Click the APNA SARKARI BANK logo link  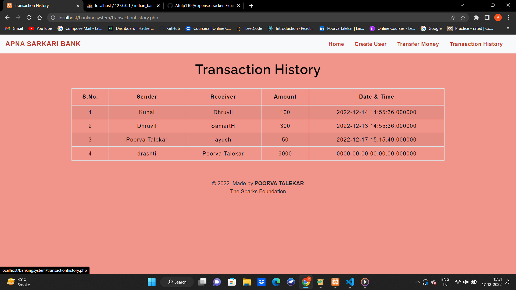43,44
